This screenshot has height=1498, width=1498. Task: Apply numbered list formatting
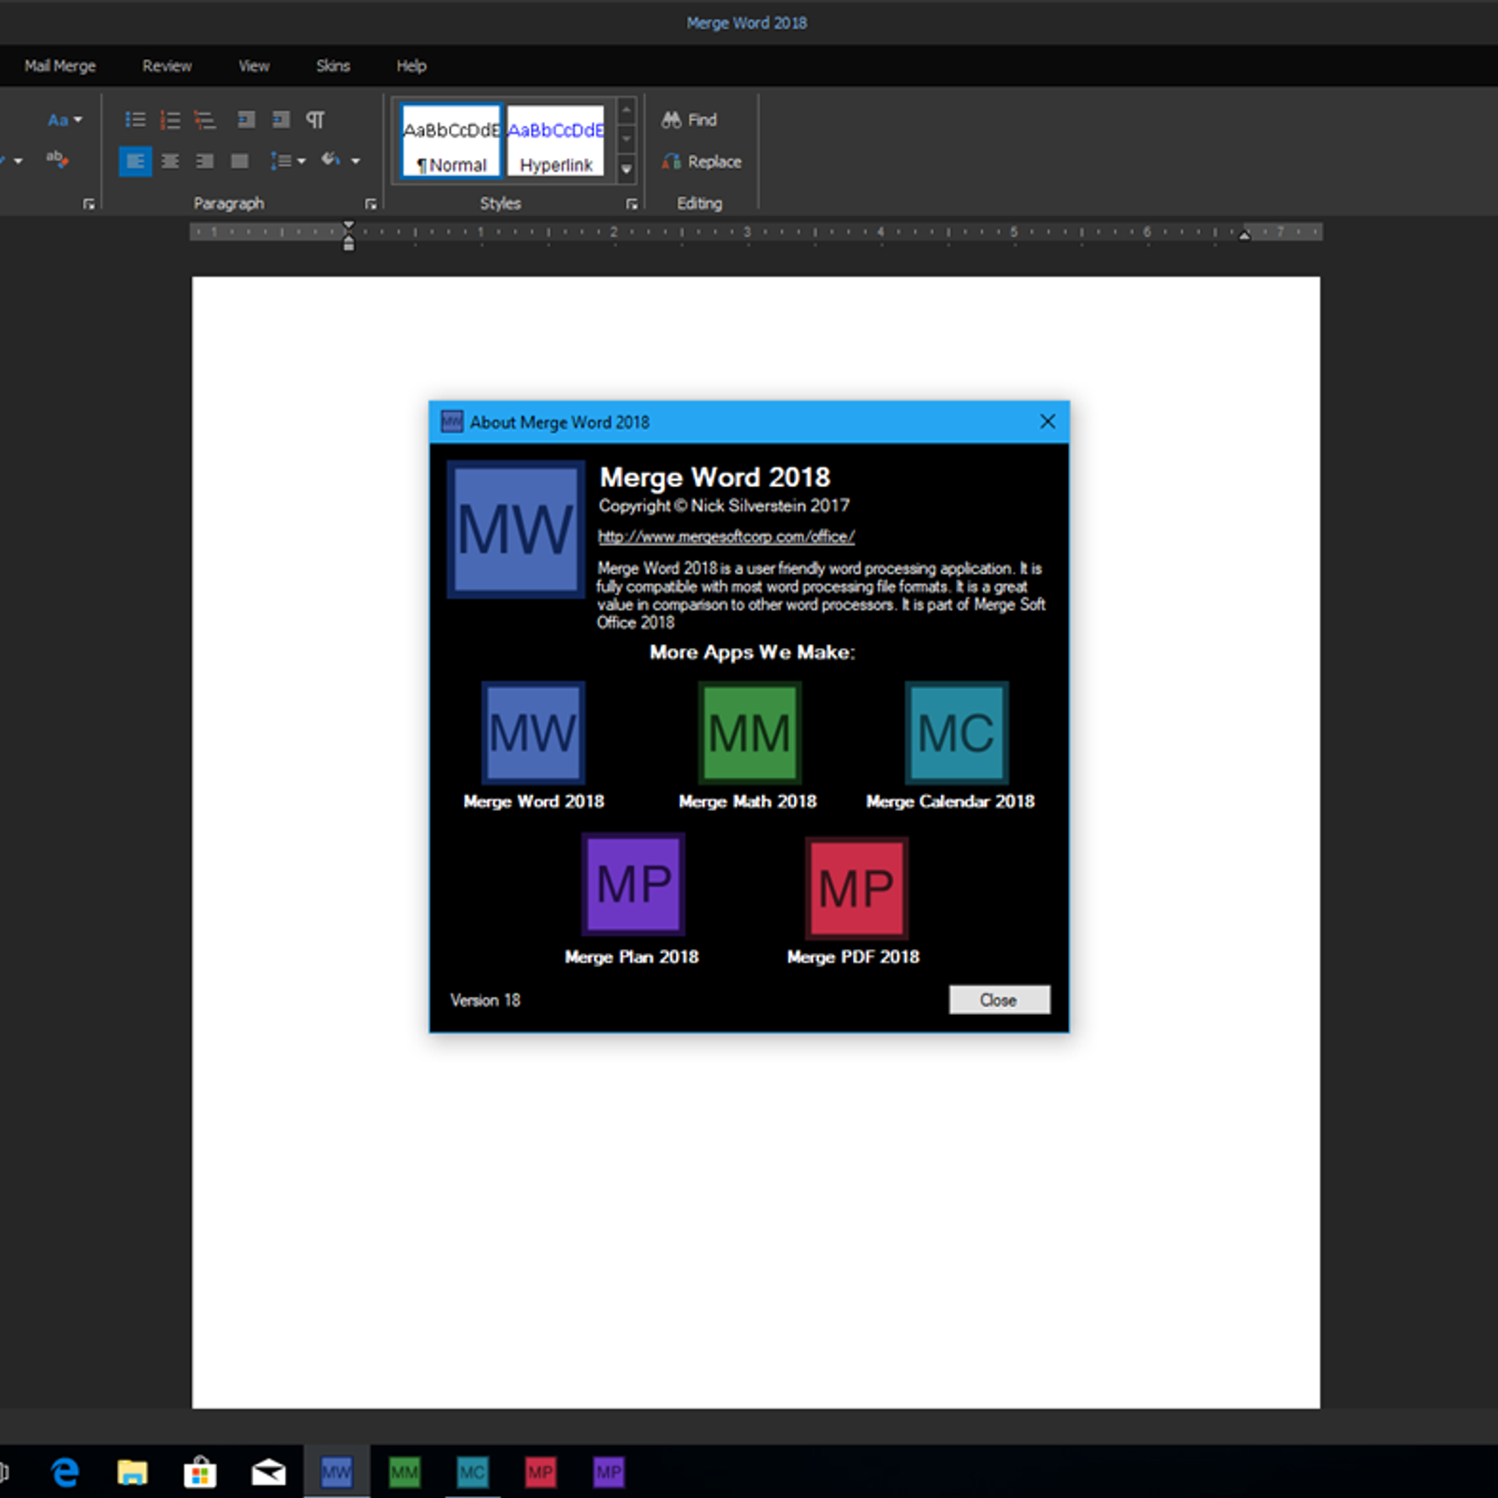pyautogui.click(x=170, y=120)
